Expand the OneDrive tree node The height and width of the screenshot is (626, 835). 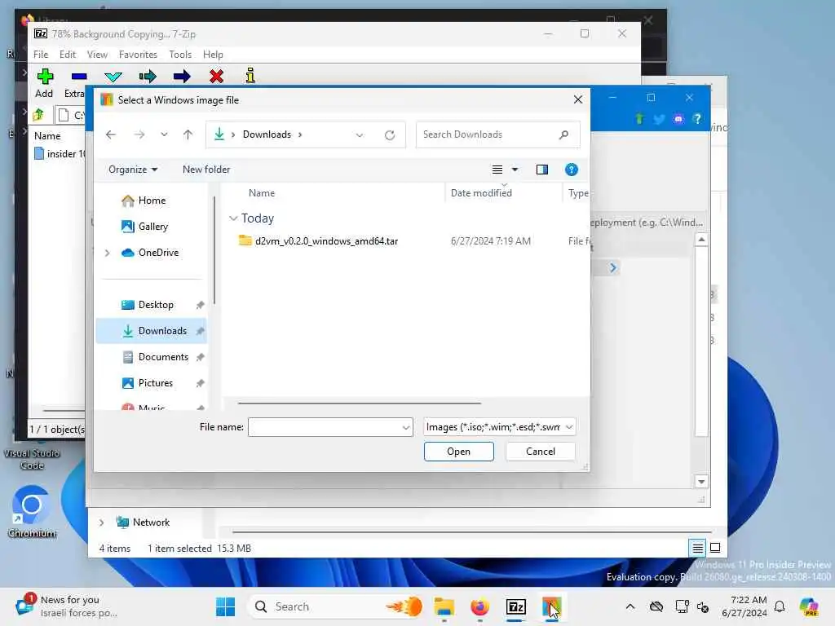[x=107, y=253]
